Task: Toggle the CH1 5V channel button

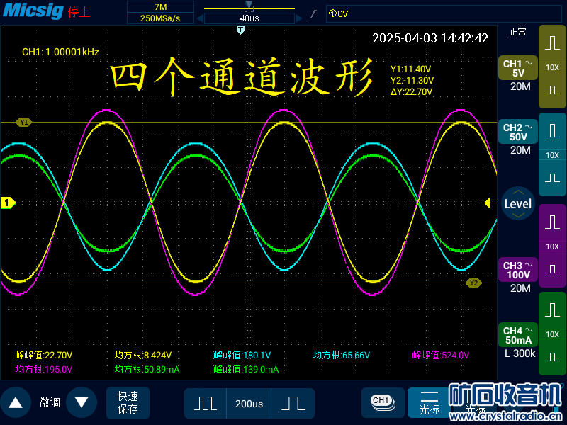Action: click(x=518, y=68)
